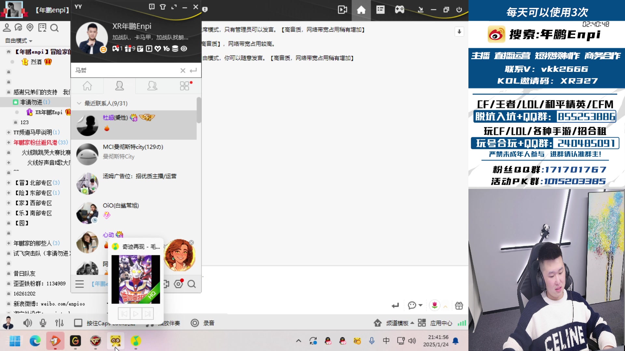Open the game controller icon in the title bar
625x351 pixels.
coord(399,10)
